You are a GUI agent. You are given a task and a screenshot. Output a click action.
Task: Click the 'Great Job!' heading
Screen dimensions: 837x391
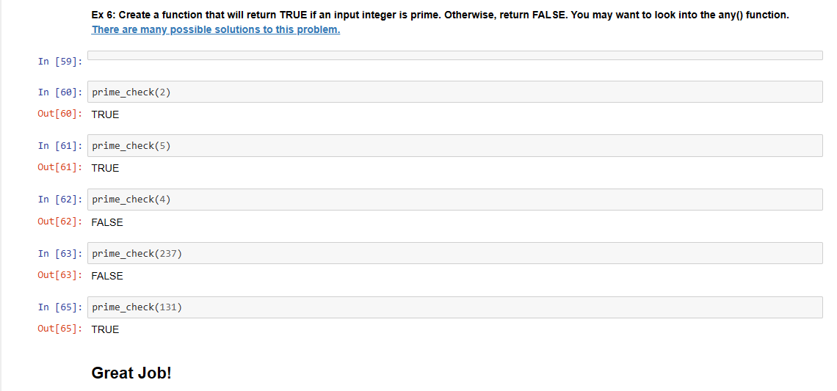pos(131,373)
